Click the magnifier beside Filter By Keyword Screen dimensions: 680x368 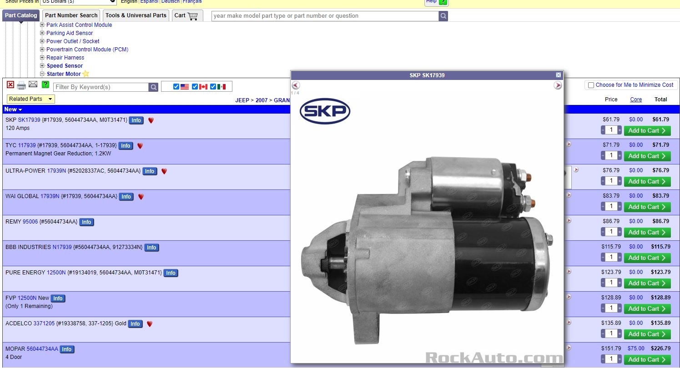[x=154, y=87]
